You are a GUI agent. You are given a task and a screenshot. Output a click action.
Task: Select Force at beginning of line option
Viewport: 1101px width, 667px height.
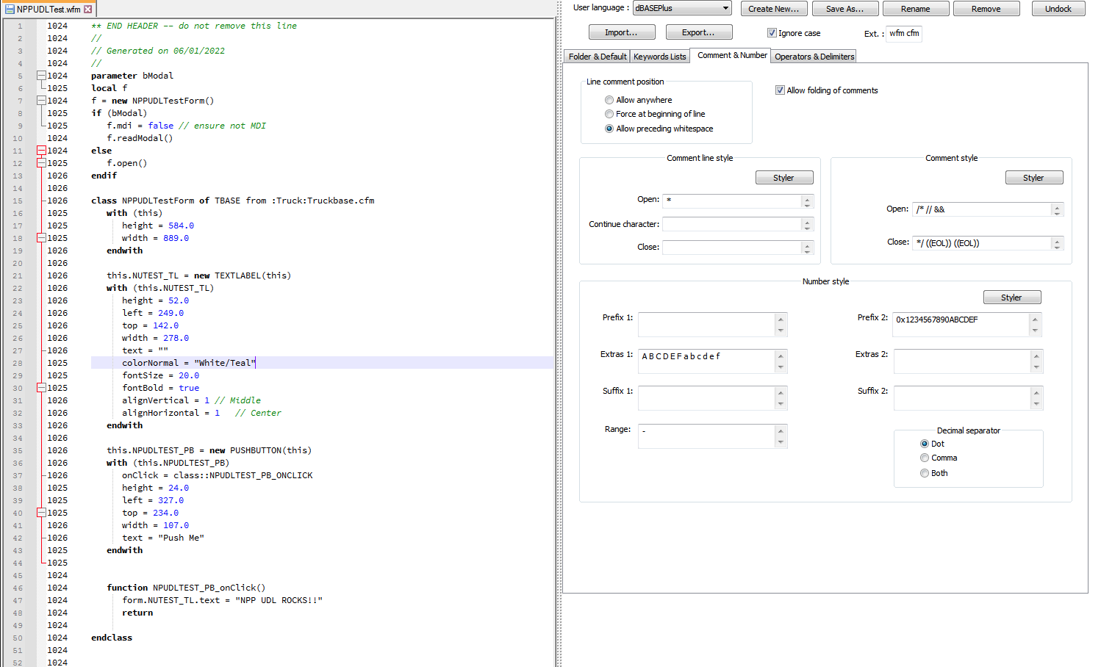(x=609, y=114)
